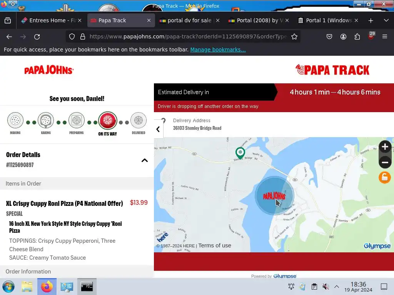
Task: Click the address 36103 Stemley Bridge Road
Action: coord(197,128)
